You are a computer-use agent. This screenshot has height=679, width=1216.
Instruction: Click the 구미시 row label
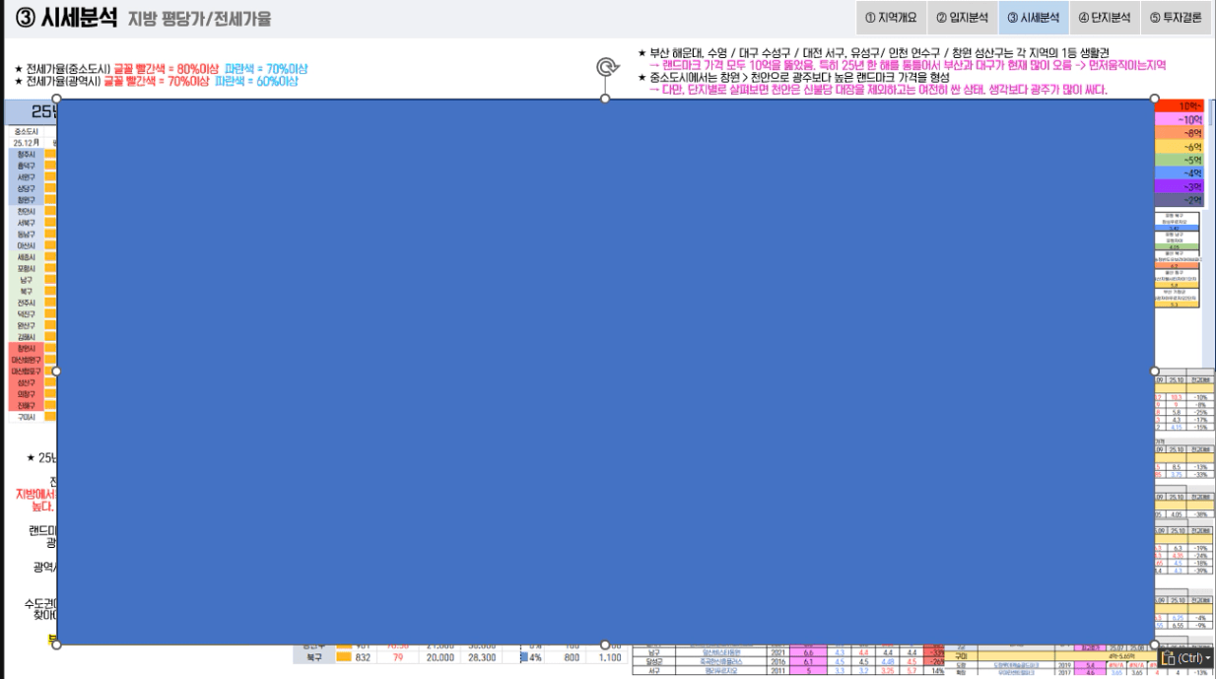26,417
